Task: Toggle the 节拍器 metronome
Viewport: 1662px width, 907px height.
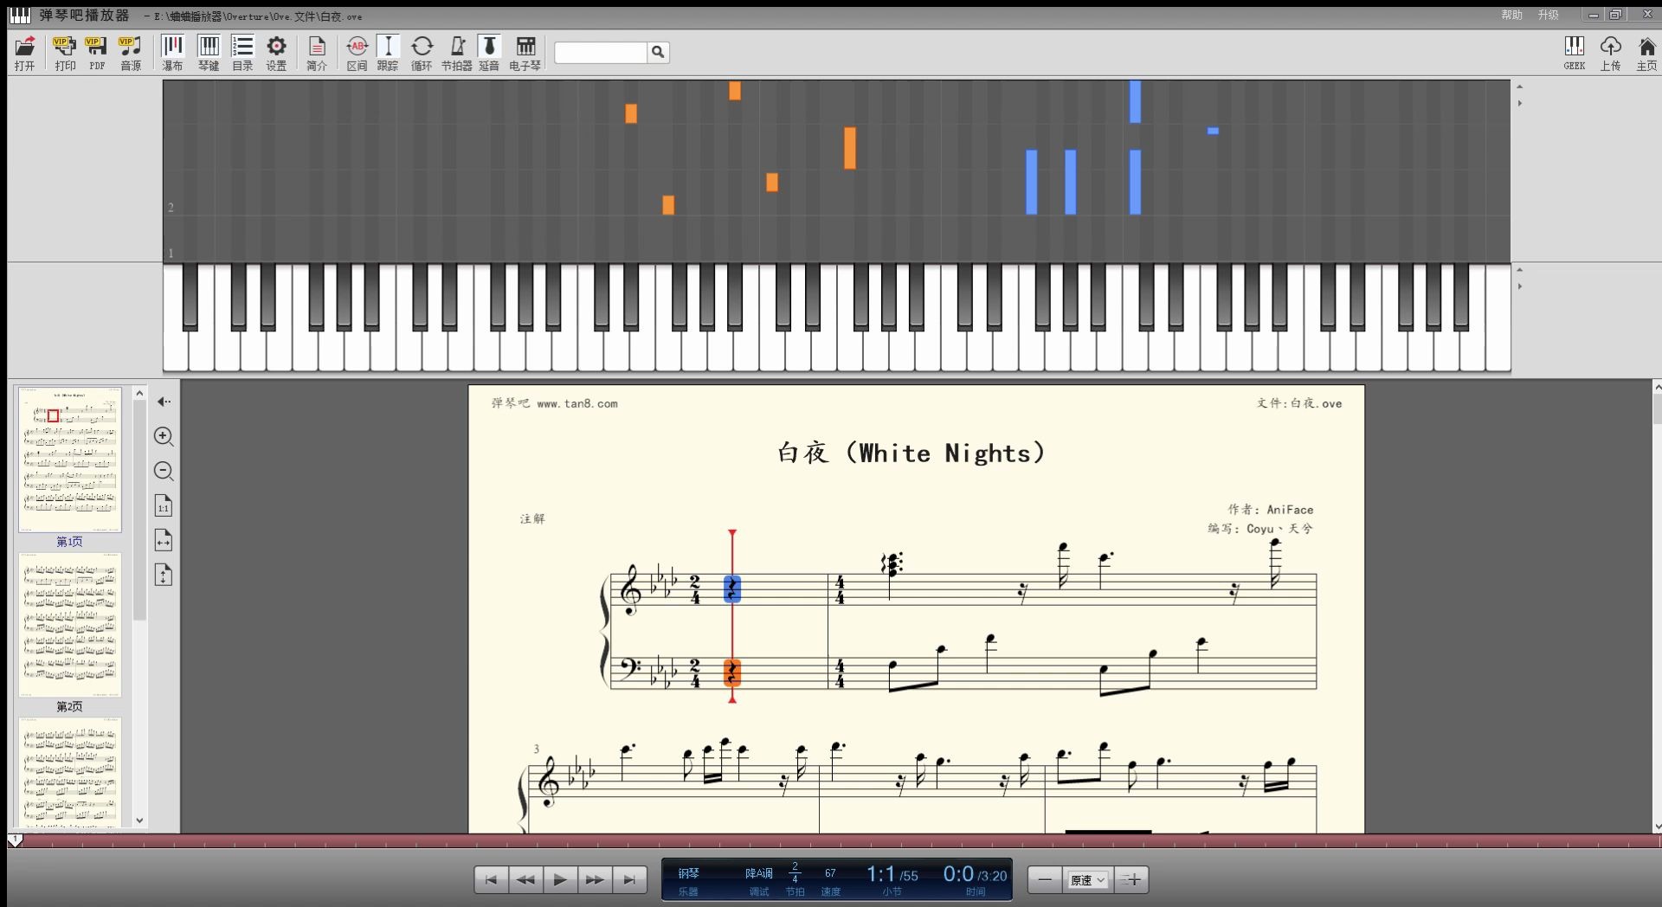Action: pyautogui.click(x=457, y=53)
